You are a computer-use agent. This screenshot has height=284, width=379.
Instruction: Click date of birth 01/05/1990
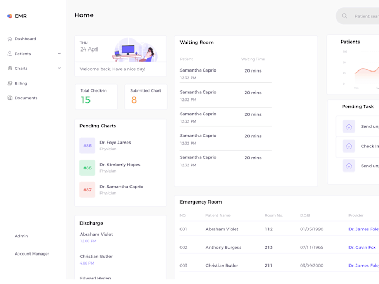click(x=312, y=229)
